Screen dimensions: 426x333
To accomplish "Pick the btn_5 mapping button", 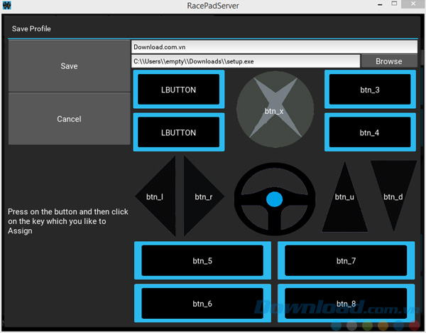I will click(202, 261).
